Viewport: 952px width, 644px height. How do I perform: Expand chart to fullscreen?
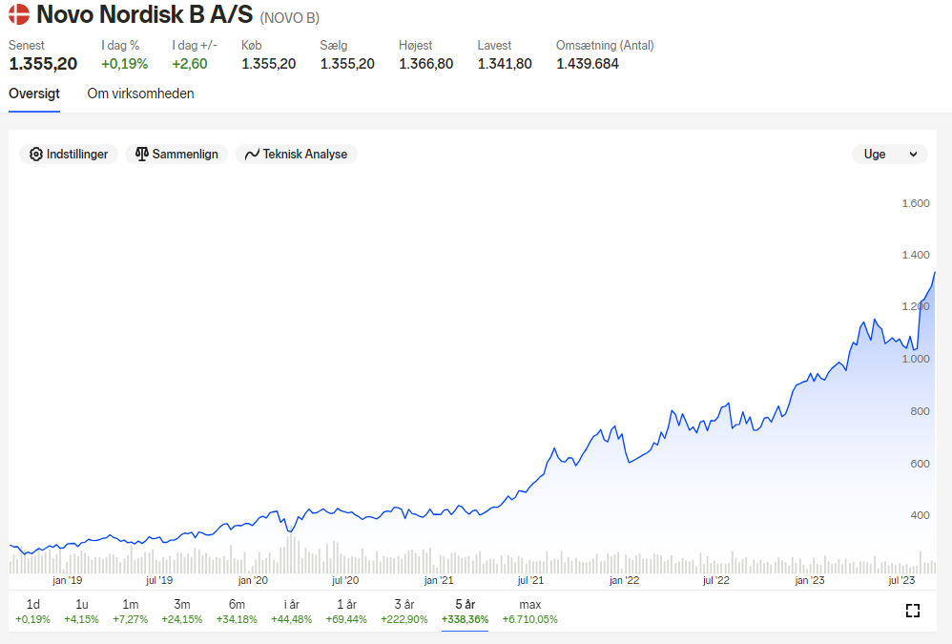tap(912, 611)
